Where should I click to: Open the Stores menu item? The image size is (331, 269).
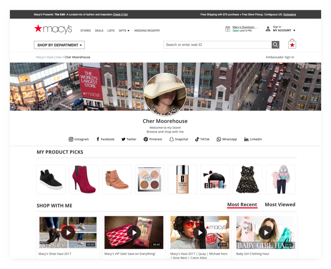(86, 31)
